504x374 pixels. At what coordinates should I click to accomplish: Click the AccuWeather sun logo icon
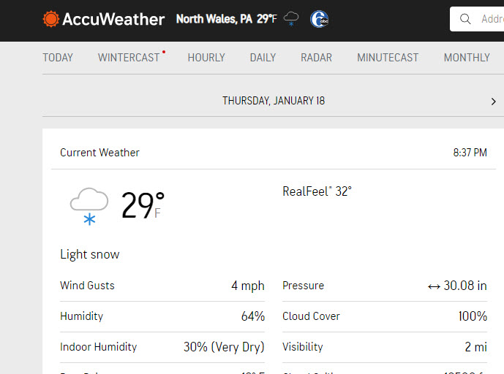(x=50, y=19)
